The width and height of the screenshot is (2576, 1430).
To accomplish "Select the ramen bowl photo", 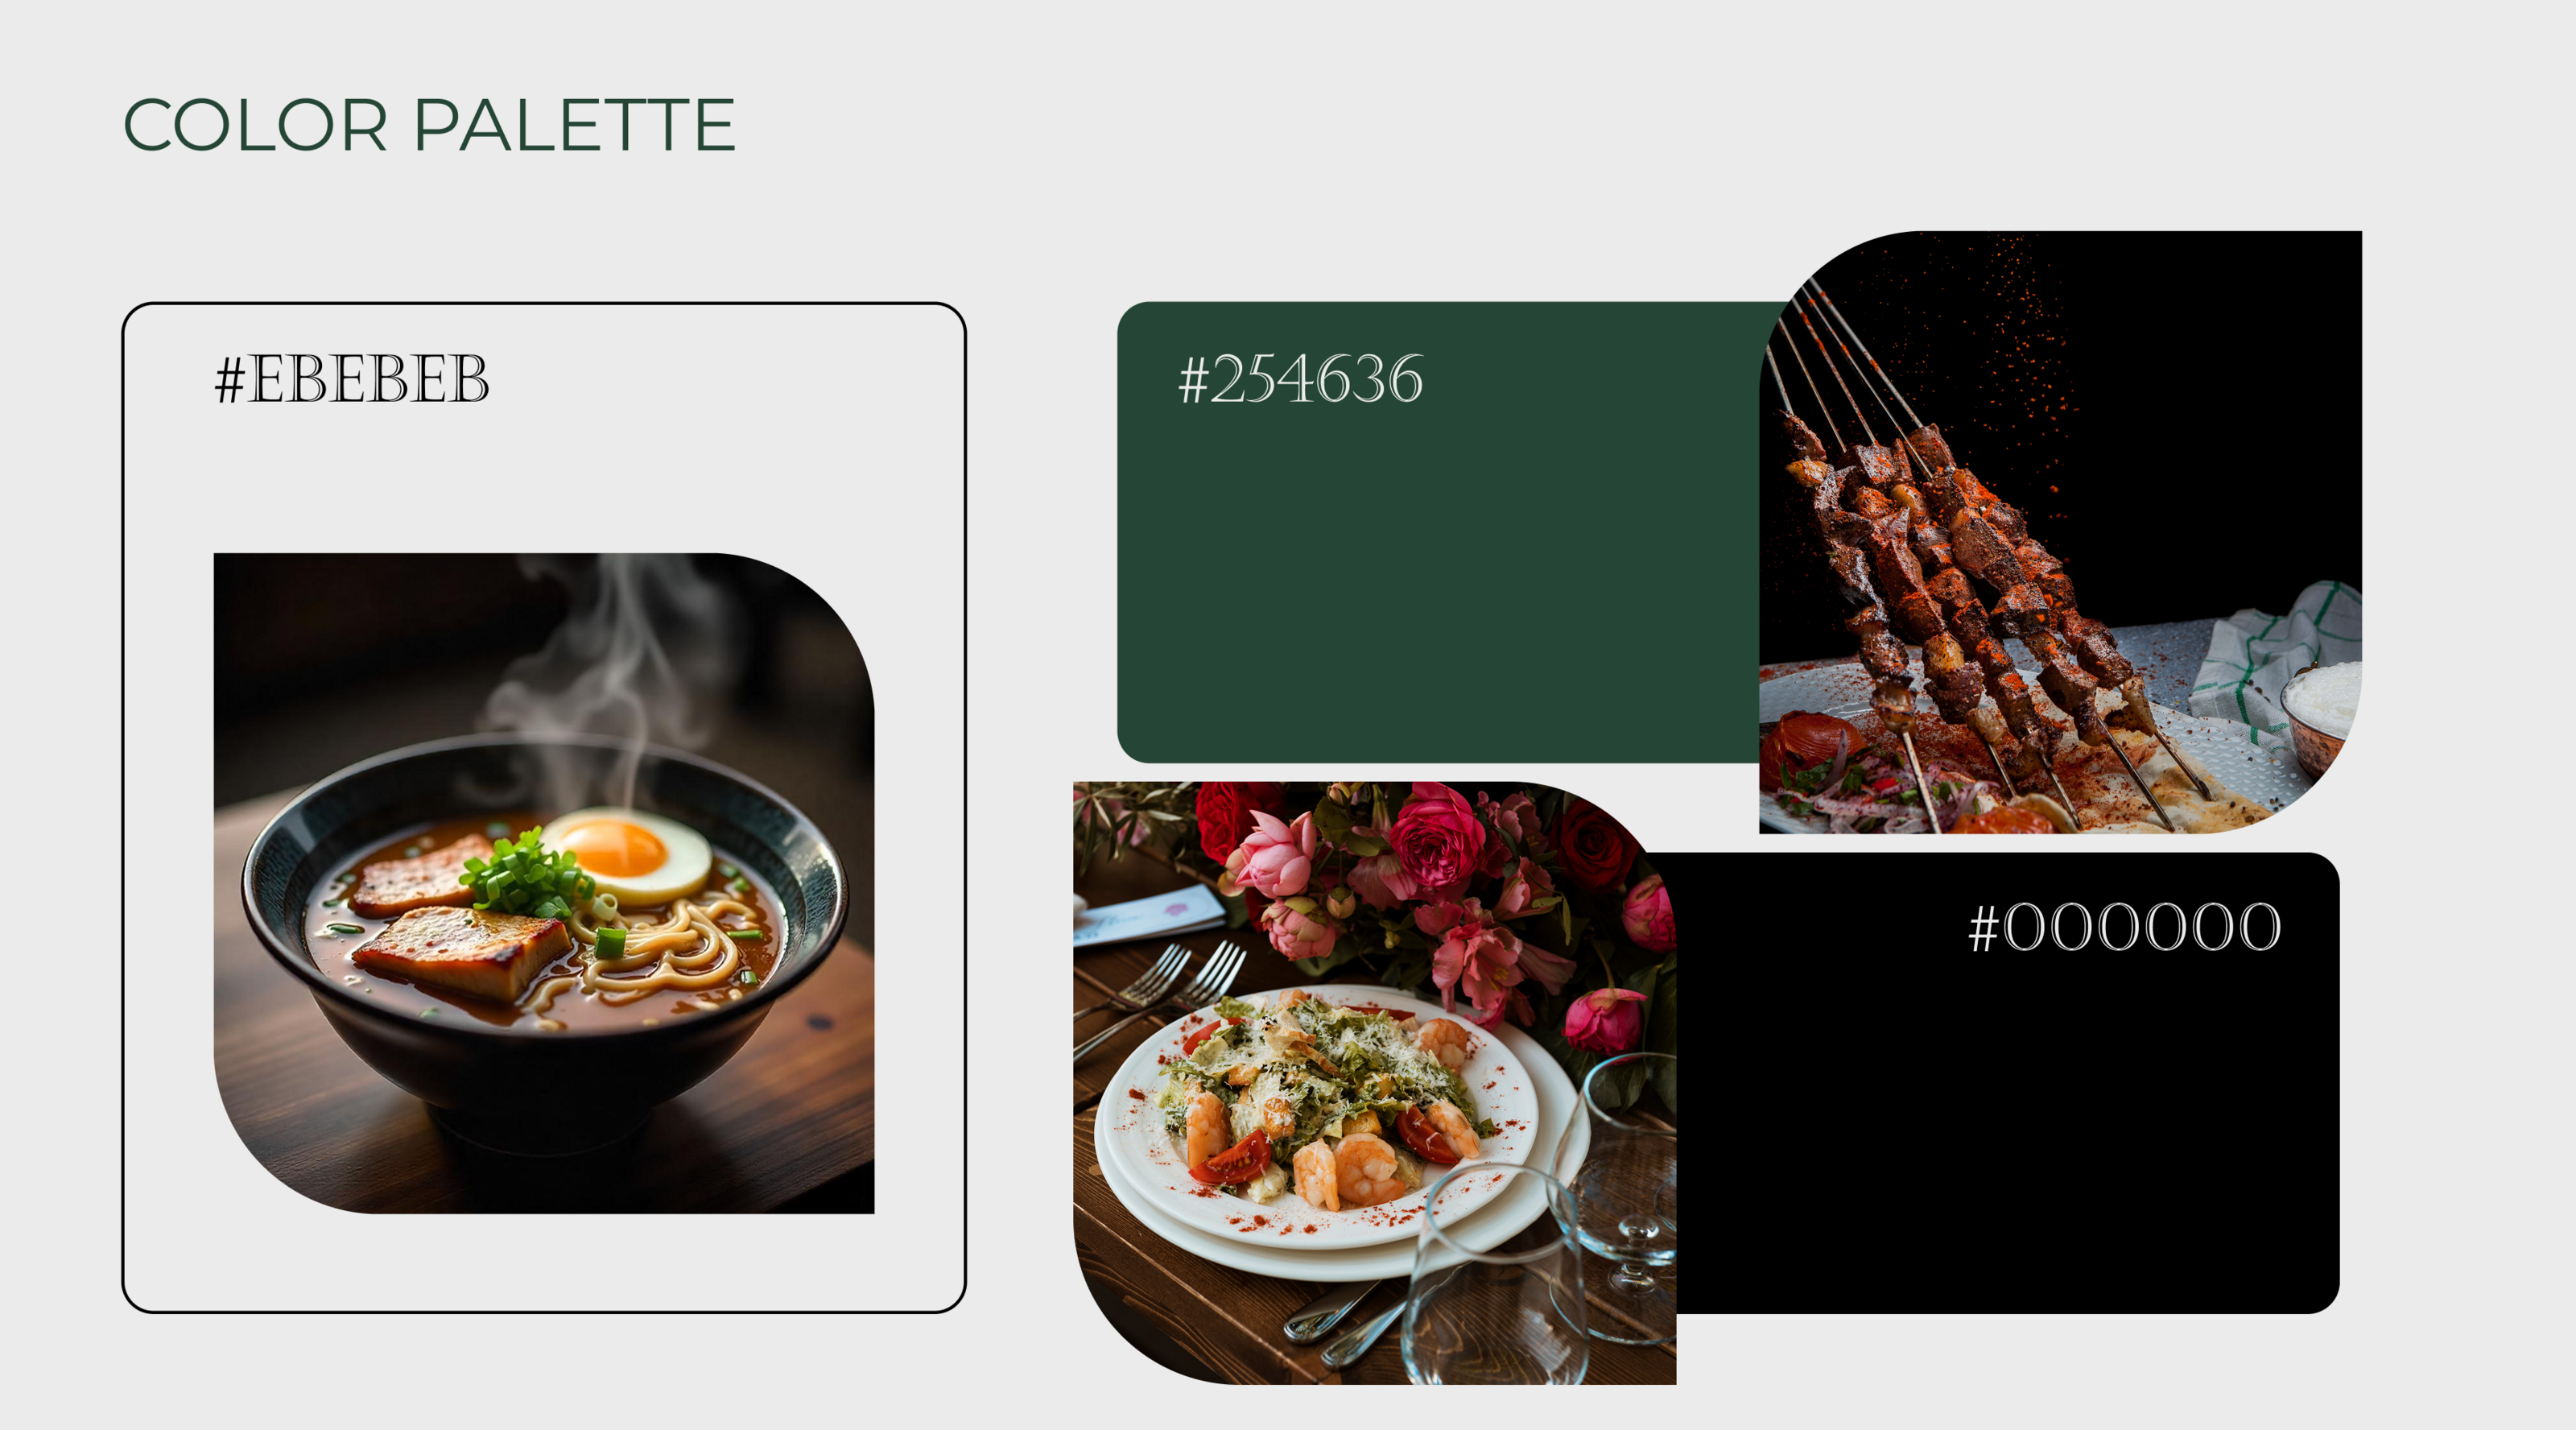I will [544, 883].
